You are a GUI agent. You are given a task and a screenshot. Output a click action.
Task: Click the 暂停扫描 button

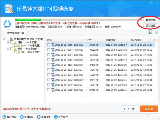point(151,20)
